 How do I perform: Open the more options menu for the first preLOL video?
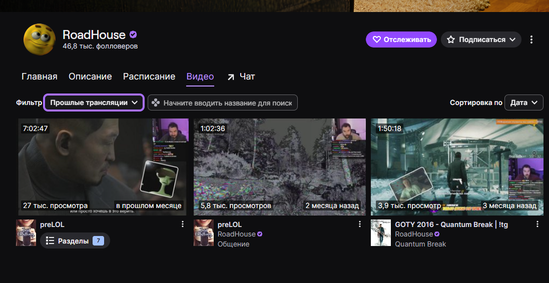point(183,224)
